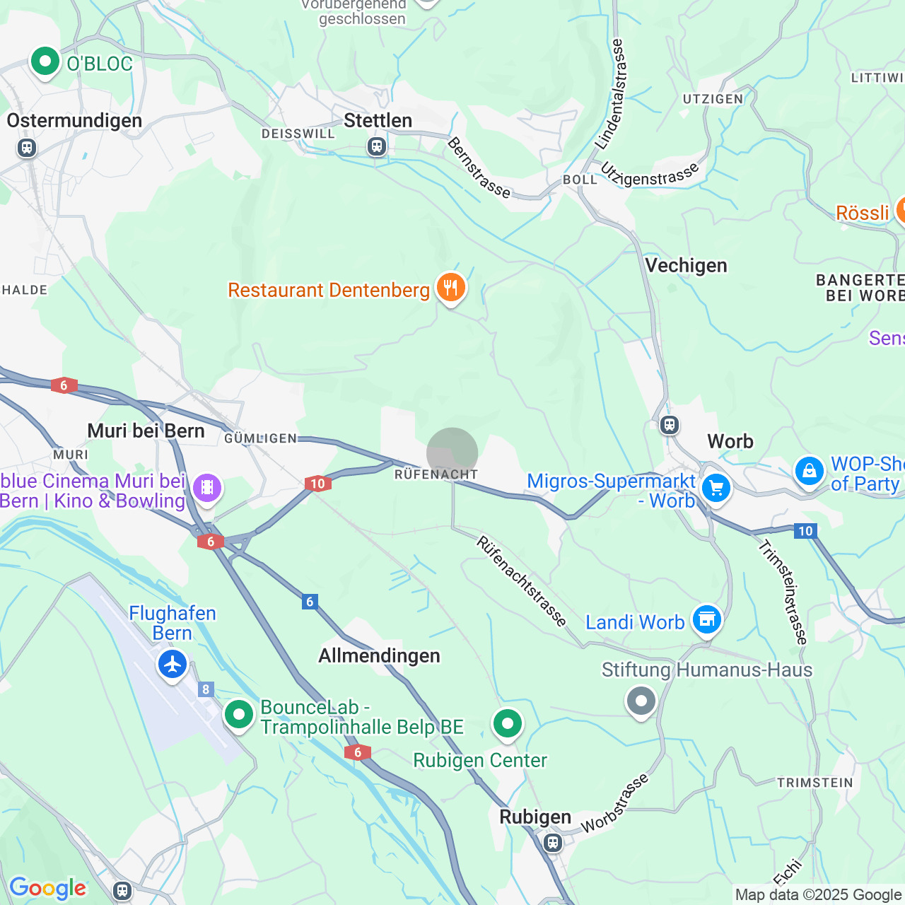Open the Worb railway station icon

[669, 425]
